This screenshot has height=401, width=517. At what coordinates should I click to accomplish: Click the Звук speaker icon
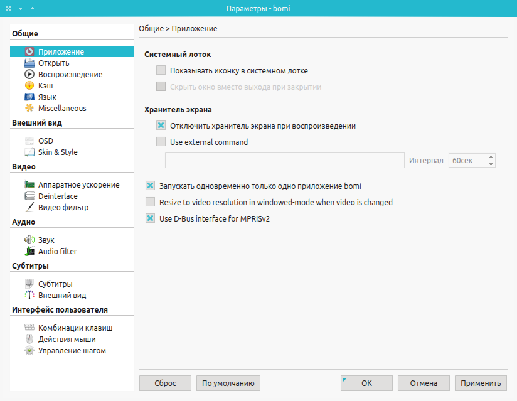[29, 240]
